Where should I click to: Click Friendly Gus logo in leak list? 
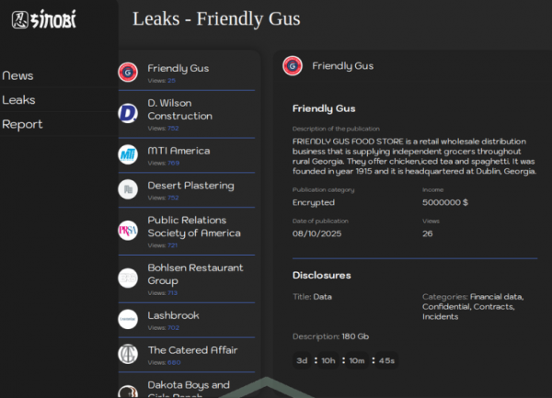[x=128, y=72]
